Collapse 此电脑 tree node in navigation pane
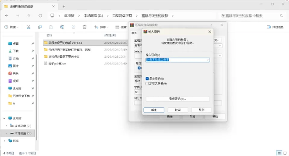This screenshot has height=156, width=289. click(4, 118)
